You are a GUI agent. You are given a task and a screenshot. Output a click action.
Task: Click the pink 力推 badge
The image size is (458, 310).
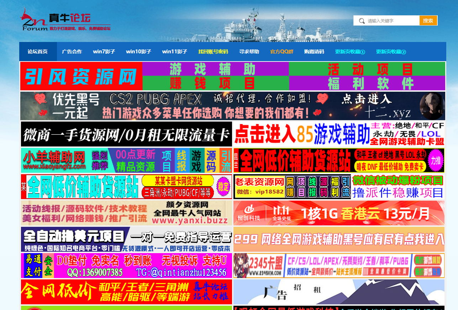(x=436, y=160)
